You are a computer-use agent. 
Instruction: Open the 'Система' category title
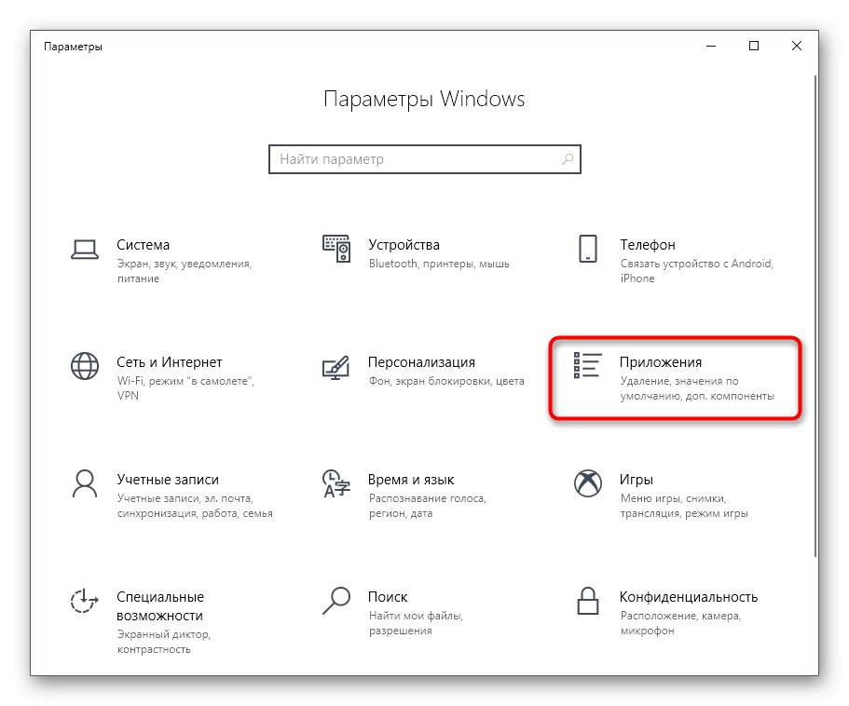point(143,245)
